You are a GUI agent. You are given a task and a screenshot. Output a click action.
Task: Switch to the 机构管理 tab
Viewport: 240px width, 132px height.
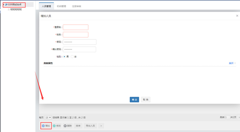pyautogui.click(x=61, y=6)
